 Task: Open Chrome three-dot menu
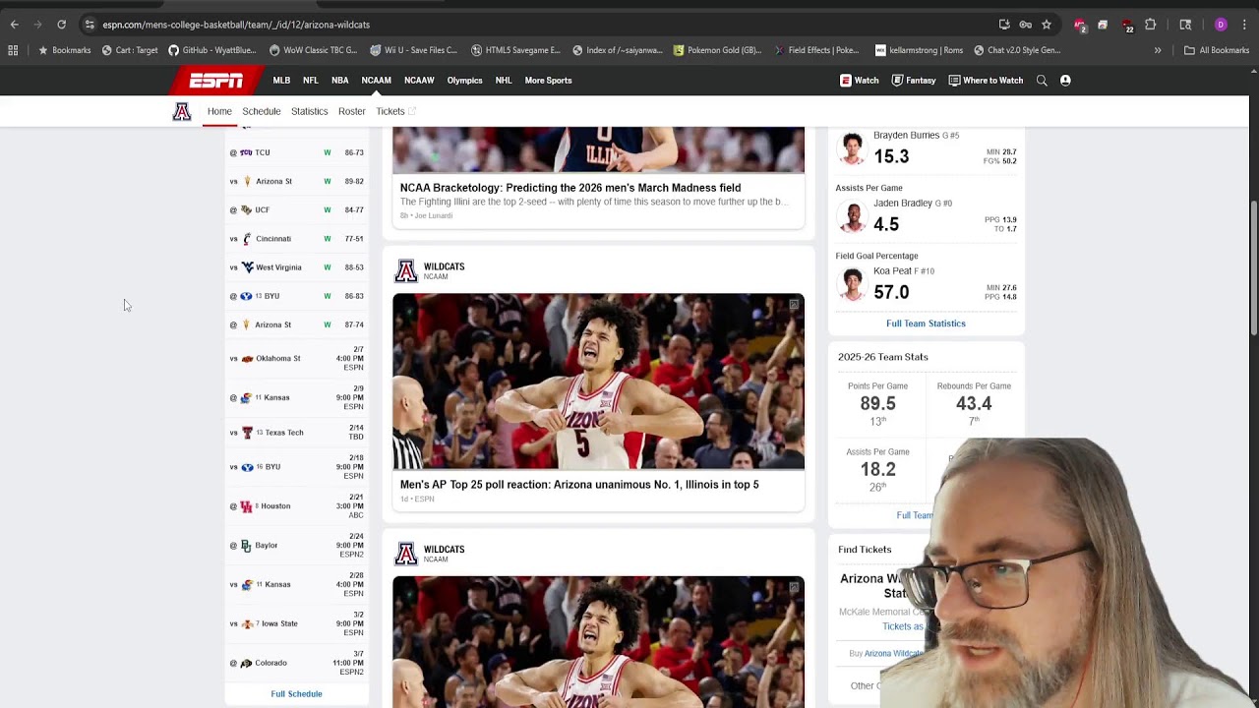[x=1244, y=25]
